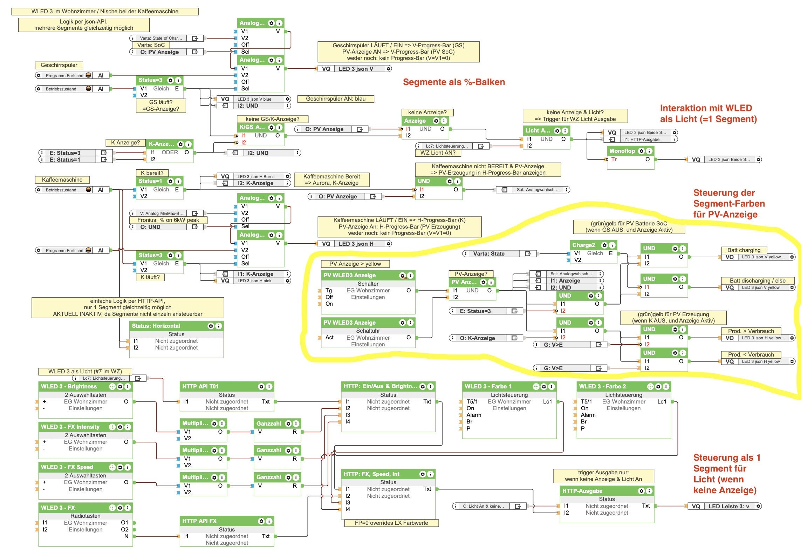Select the VQ LED 3 json H output
The image size is (801, 549).
pos(355,244)
